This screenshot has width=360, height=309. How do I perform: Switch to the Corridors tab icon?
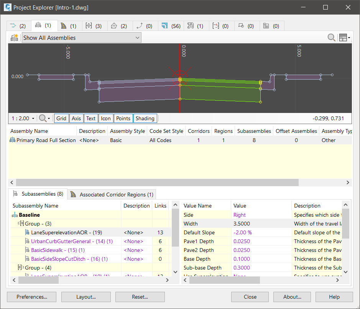click(x=69, y=26)
